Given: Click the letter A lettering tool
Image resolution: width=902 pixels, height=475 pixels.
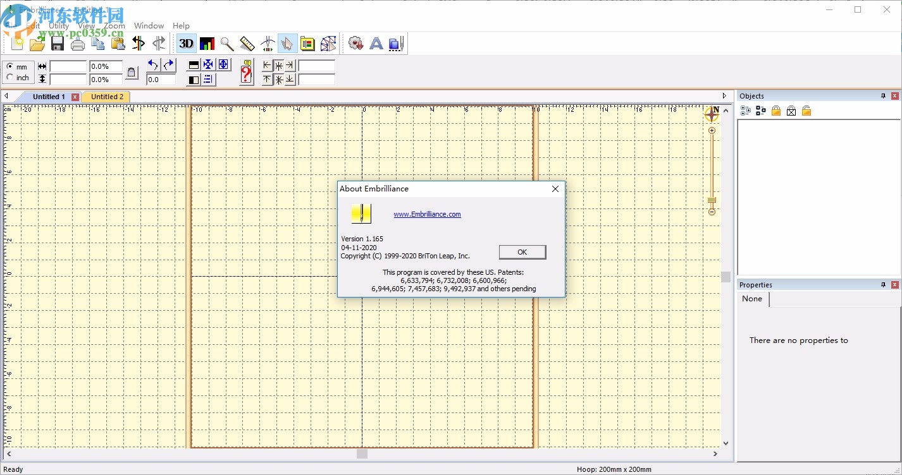Looking at the screenshot, I should pyautogui.click(x=376, y=43).
